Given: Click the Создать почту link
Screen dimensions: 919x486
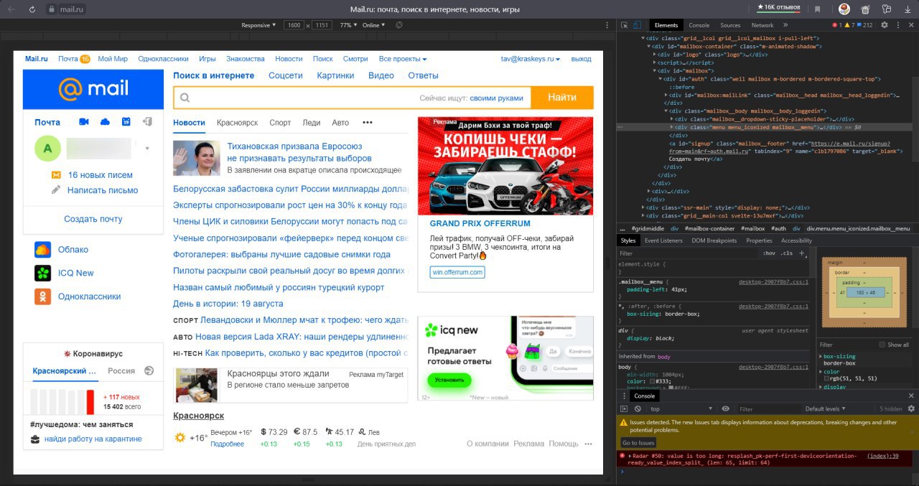Looking at the screenshot, I should pyautogui.click(x=93, y=220).
